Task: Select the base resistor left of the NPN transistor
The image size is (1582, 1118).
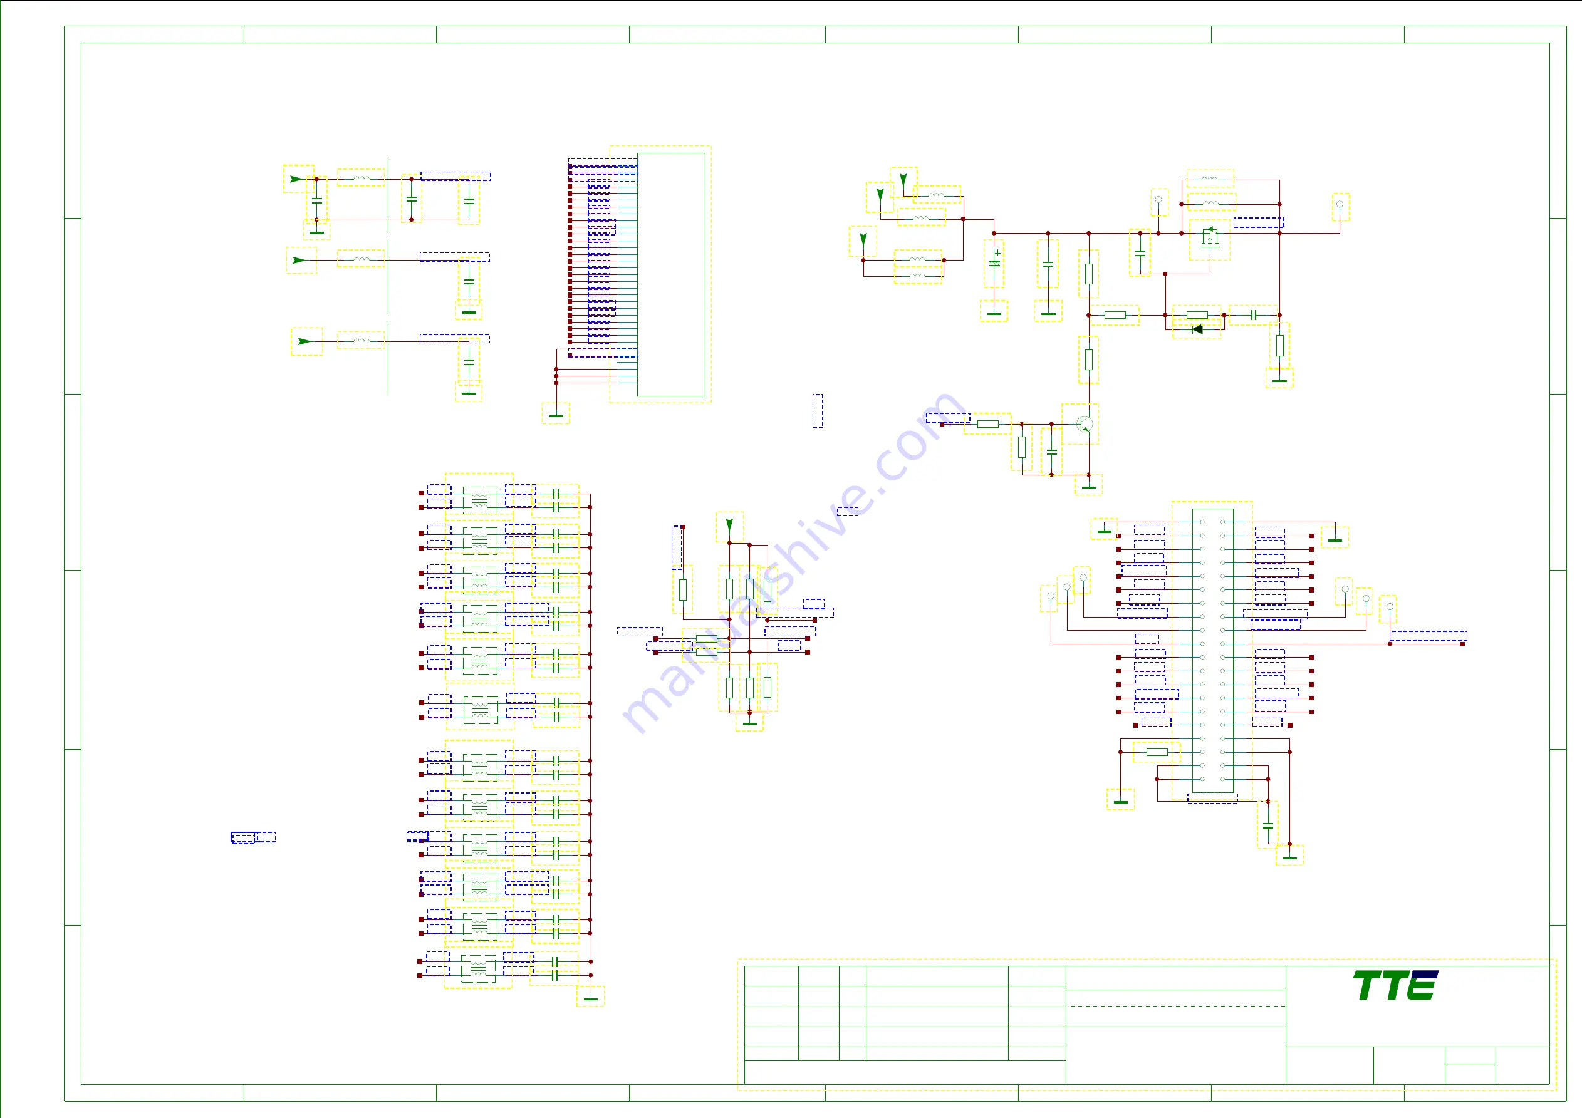Action: coord(988,423)
